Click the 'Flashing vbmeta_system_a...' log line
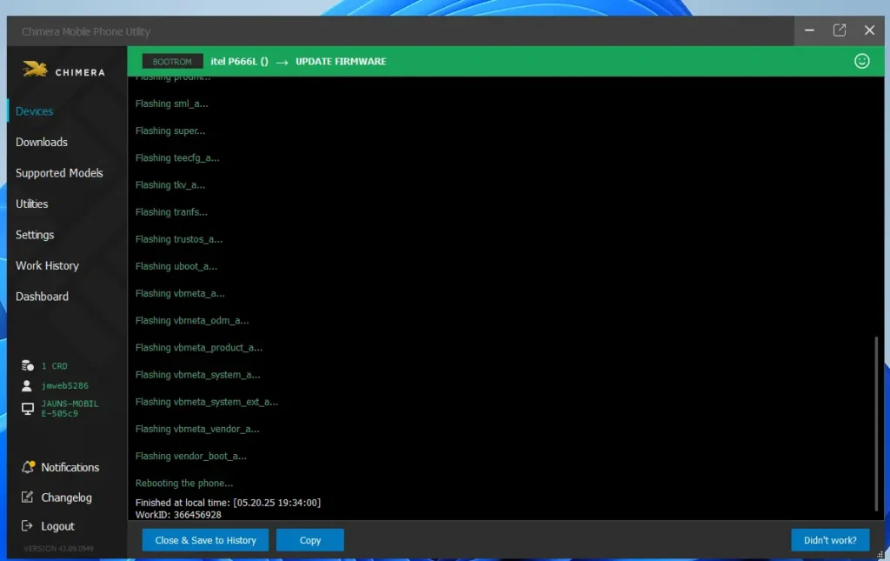 pos(197,375)
